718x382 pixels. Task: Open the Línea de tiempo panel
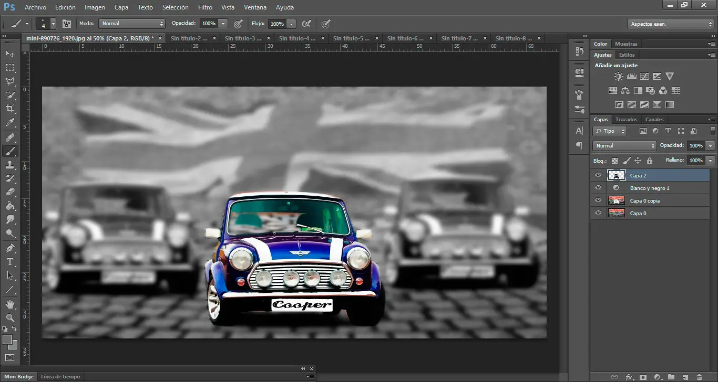pos(60,377)
